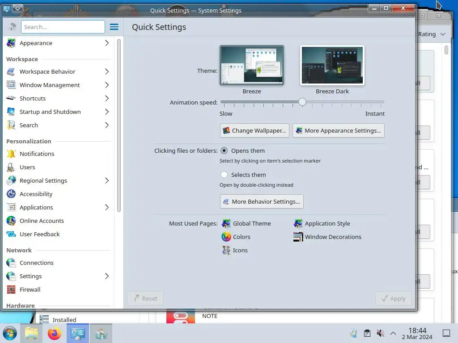The image size is (458, 343).
Task: Show hidden system tray icons arrow
Action: pyautogui.click(x=393, y=333)
